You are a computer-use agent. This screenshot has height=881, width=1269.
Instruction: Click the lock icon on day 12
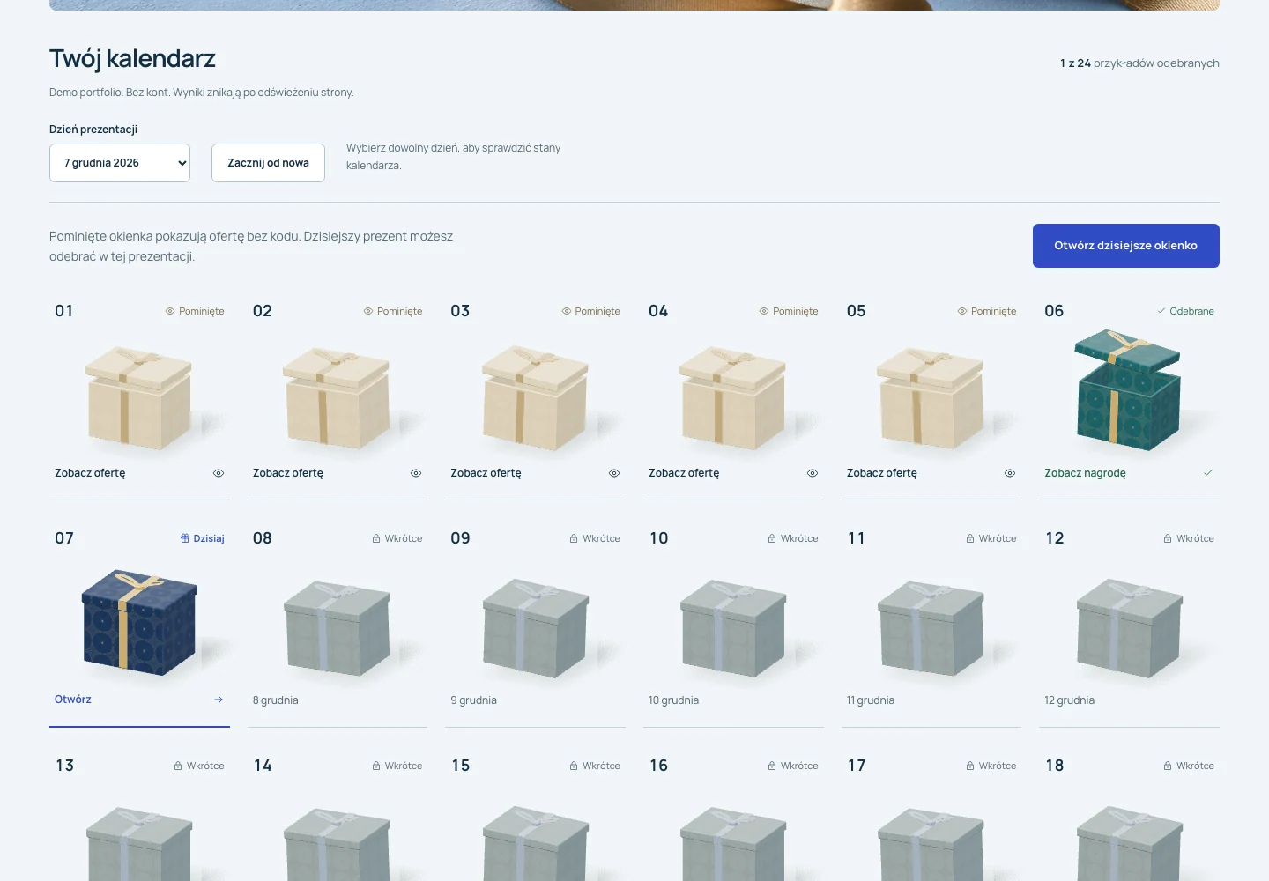[x=1168, y=538]
